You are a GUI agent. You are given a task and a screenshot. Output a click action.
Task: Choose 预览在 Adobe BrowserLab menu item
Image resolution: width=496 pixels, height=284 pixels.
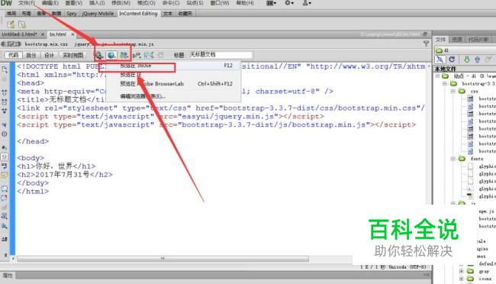coord(173,84)
